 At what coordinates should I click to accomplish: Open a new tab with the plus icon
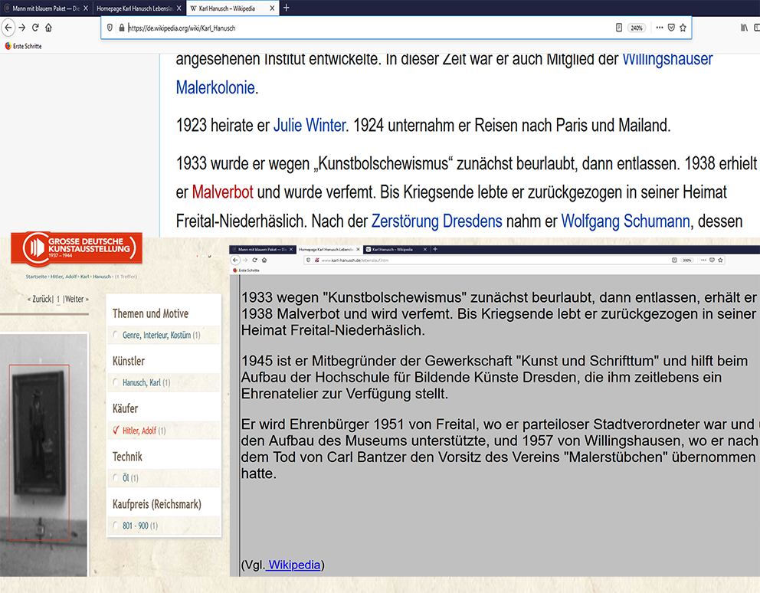pyautogui.click(x=287, y=8)
